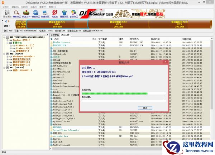The width and height of the screenshot is (215, 155).
Task: Click the 停止 (Stop) button in copy dialog
Action: 145,108
